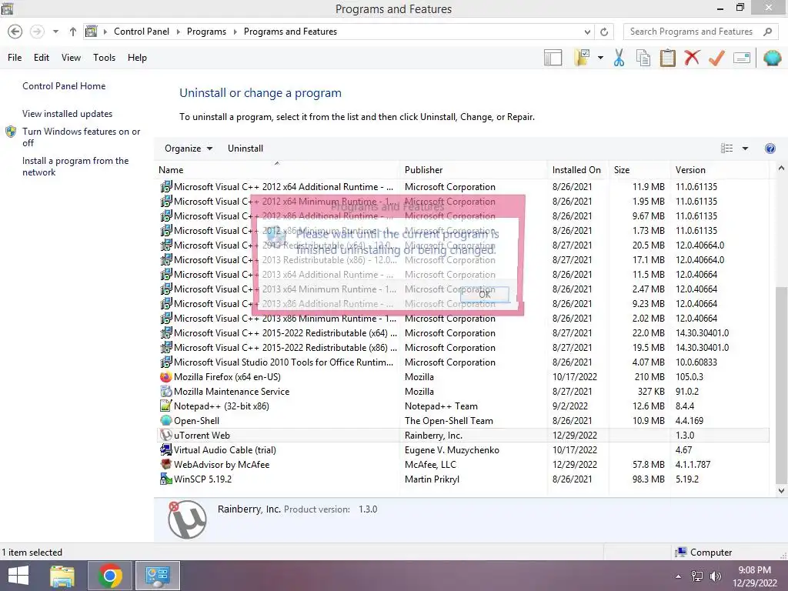788x591 pixels.
Task: Open Google Chrome from the taskbar
Action: click(110, 576)
